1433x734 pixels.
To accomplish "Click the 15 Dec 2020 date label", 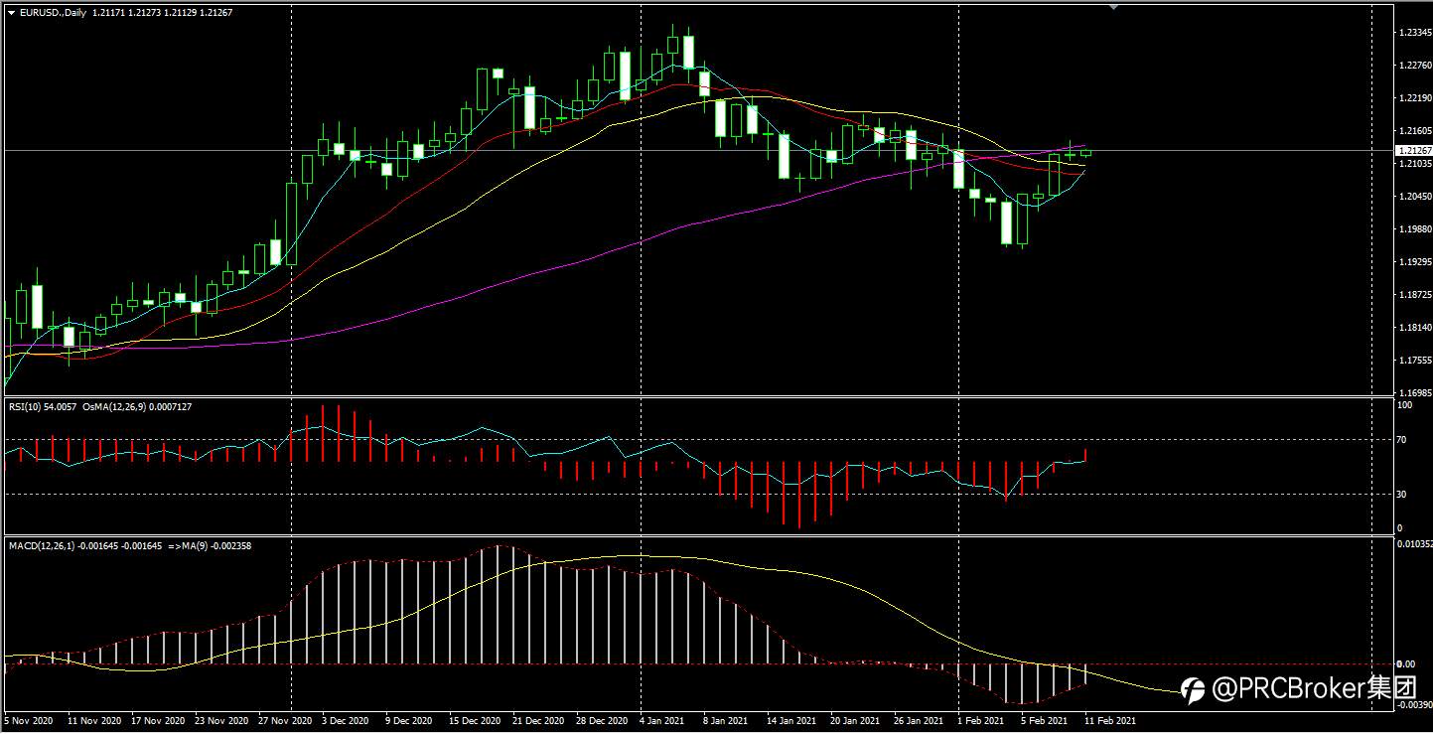I will (x=476, y=720).
